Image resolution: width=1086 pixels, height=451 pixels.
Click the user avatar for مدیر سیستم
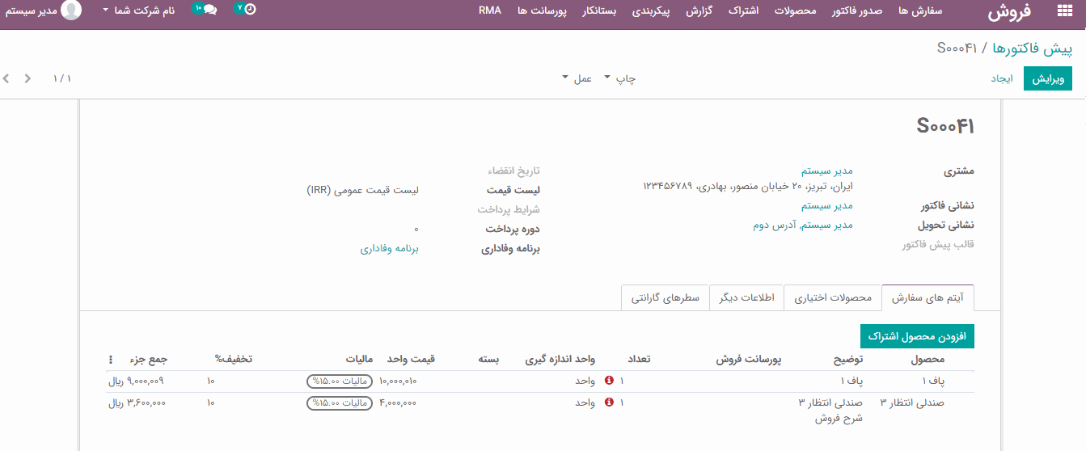[x=71, y=11]
